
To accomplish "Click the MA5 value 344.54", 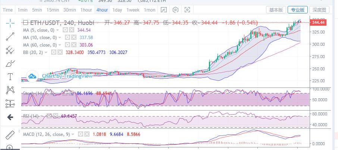I will (x=84, y=30).
